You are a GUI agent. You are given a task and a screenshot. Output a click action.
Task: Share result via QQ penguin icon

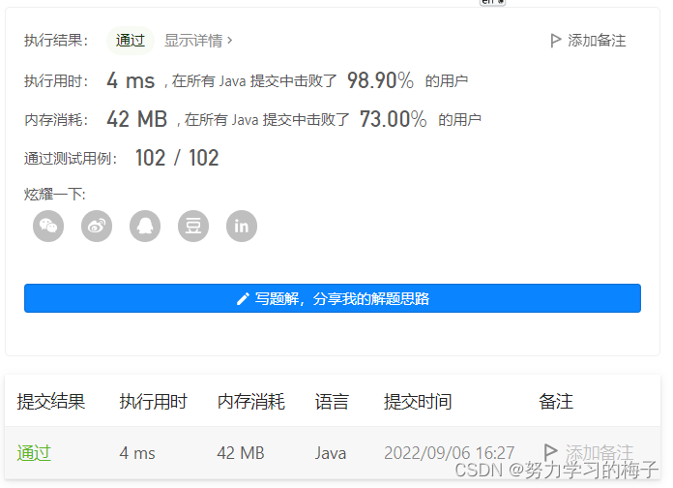[x=145, y=226]
